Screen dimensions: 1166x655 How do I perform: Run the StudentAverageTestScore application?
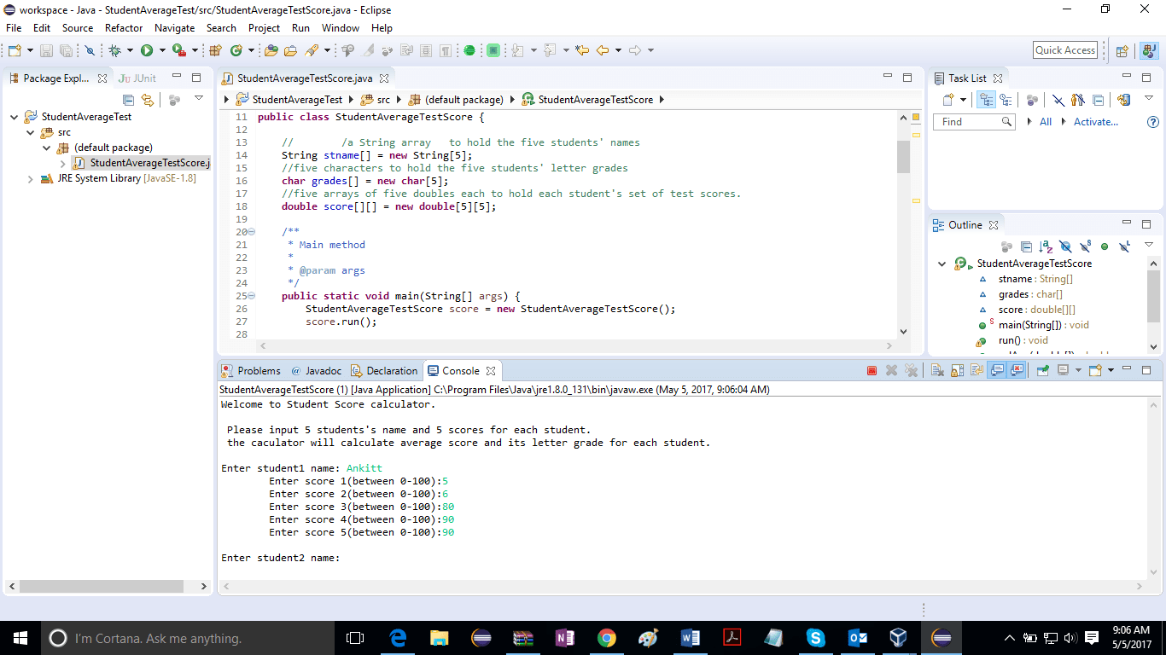coord(147,49)
